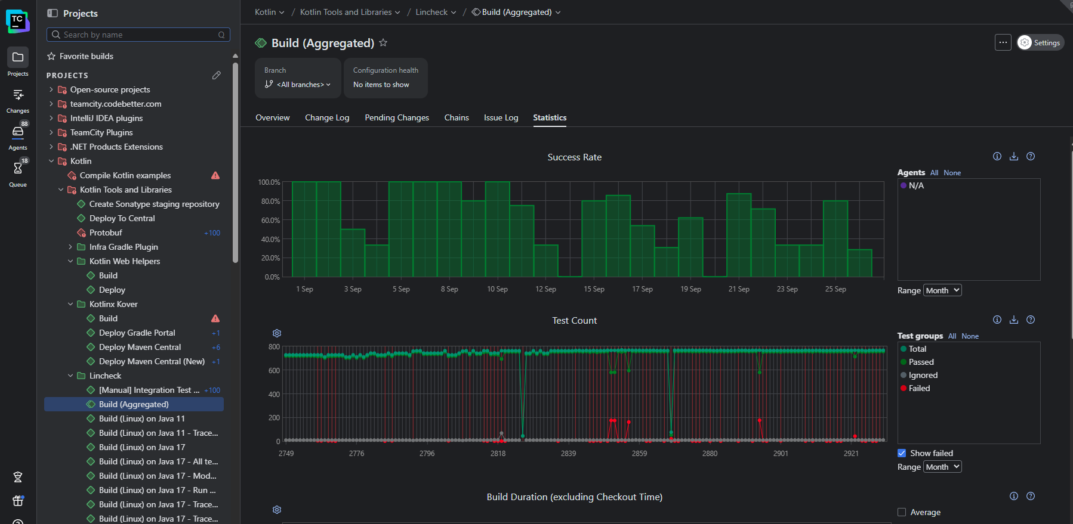Click the Search by name field
This screenshot has width=1073, height=524.
tap(138, 35)
